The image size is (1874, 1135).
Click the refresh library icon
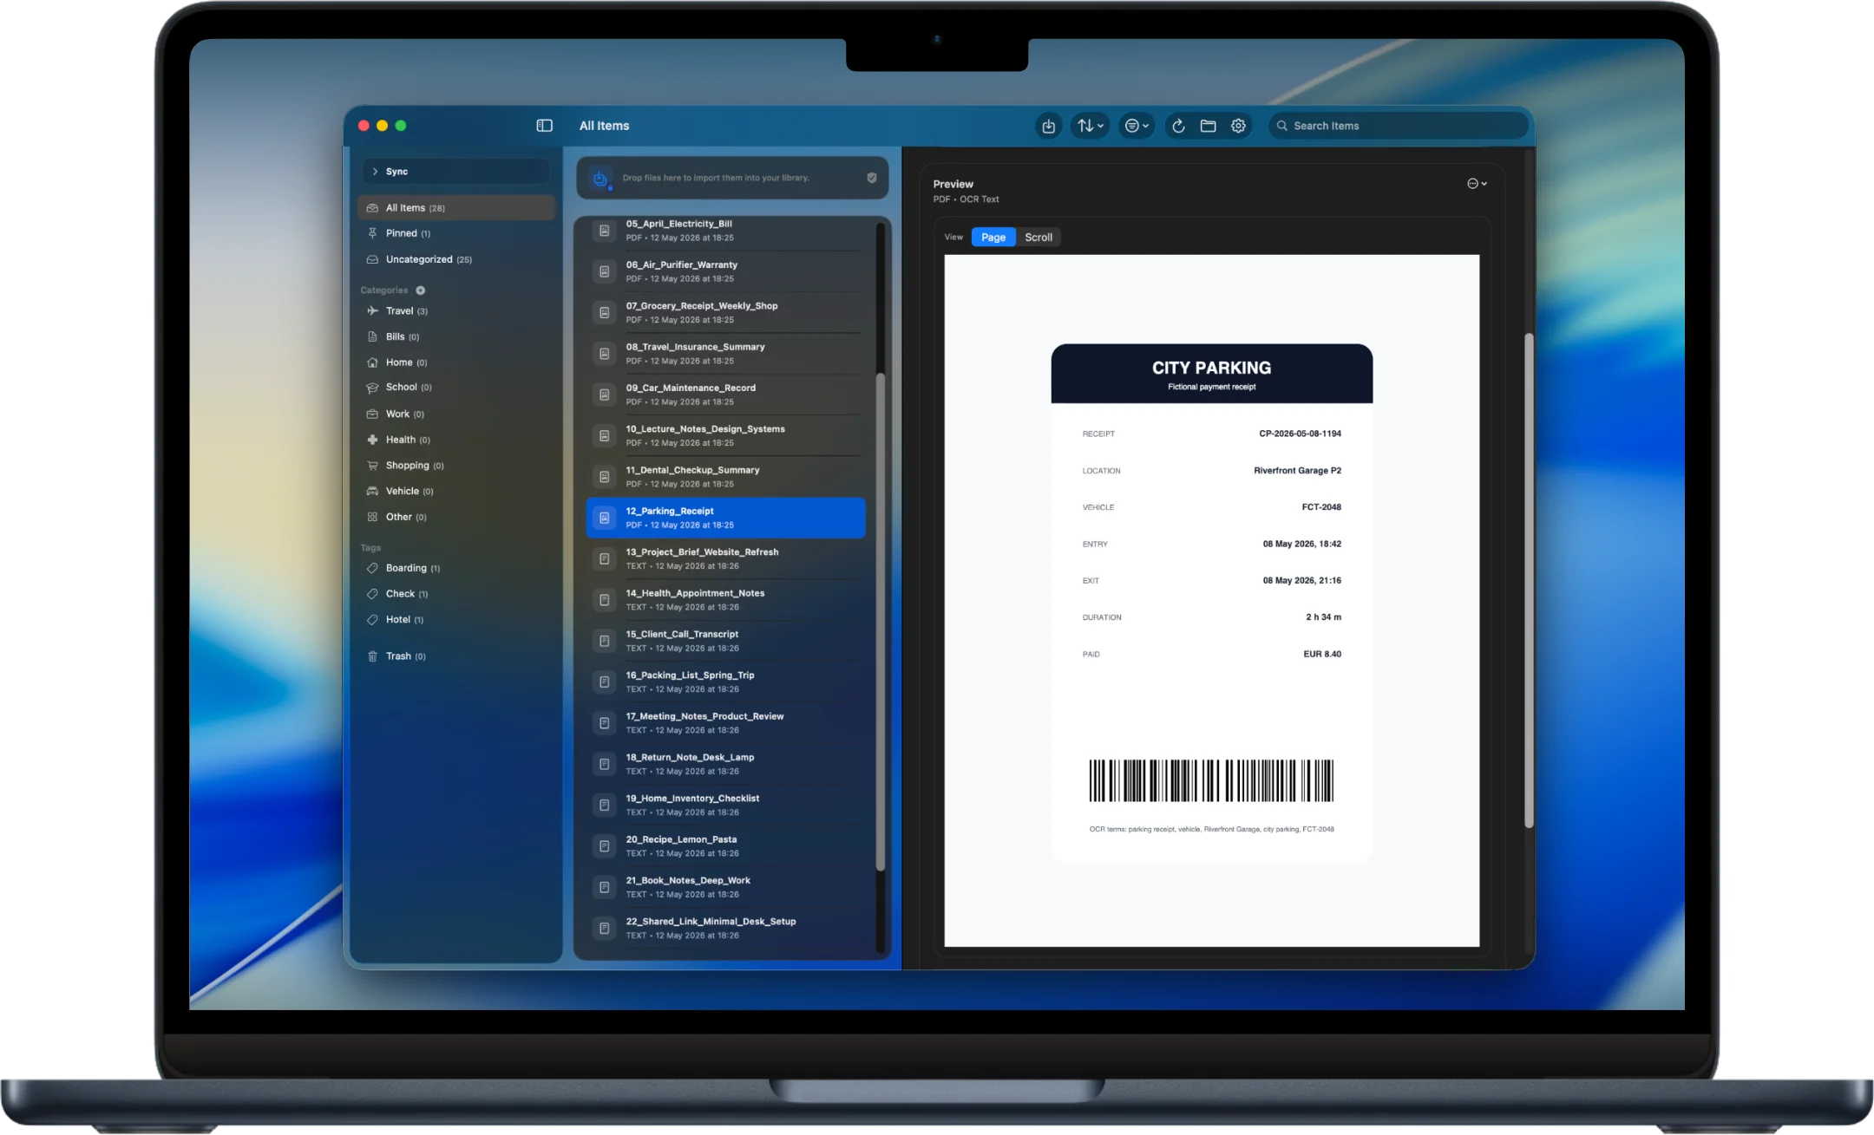[1178, 126]
